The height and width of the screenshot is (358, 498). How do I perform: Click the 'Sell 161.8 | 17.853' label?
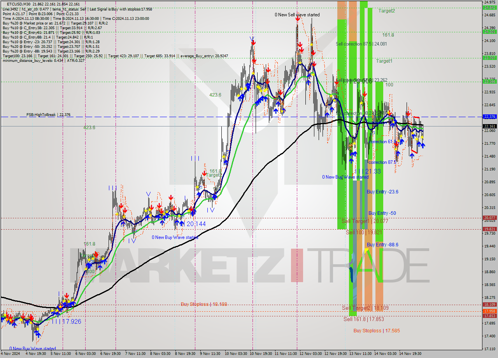point(364,319)
